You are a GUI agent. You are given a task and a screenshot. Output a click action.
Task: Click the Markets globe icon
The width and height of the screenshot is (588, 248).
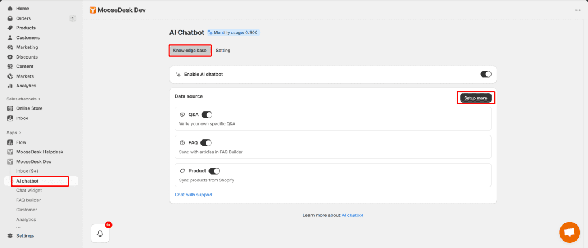click(x=10, y=76)
